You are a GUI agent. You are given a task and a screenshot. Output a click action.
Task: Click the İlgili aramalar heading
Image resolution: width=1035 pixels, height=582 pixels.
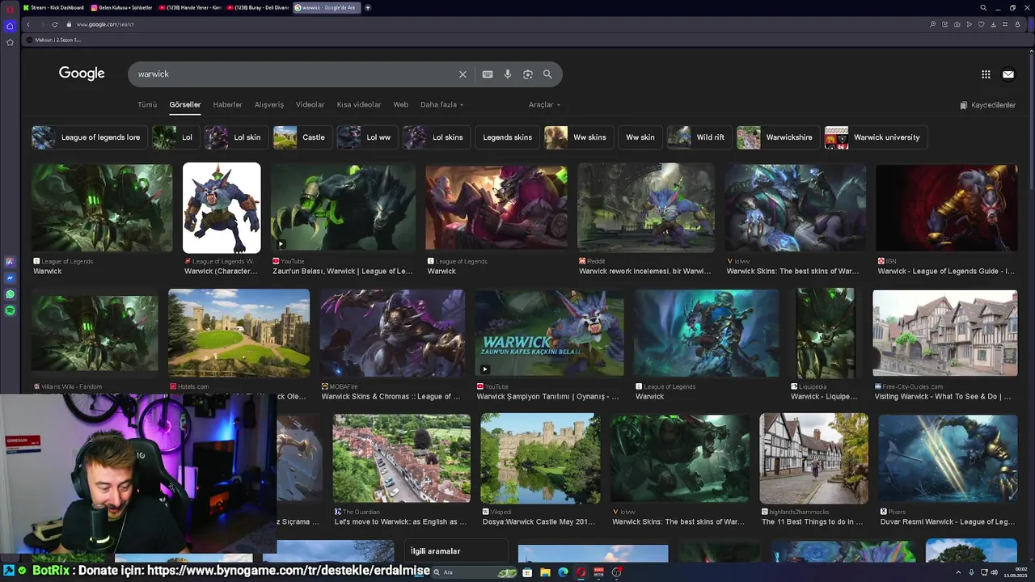pyautogui.click(x=435, y=551)
